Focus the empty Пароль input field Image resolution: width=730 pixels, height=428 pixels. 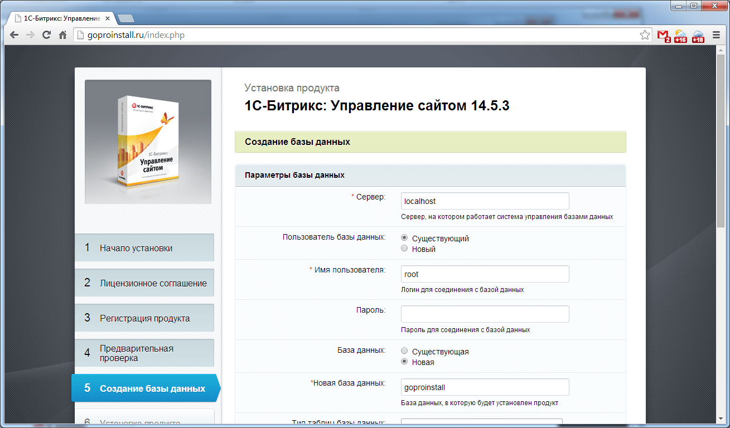pyautogui.click(x=485, y=314)
